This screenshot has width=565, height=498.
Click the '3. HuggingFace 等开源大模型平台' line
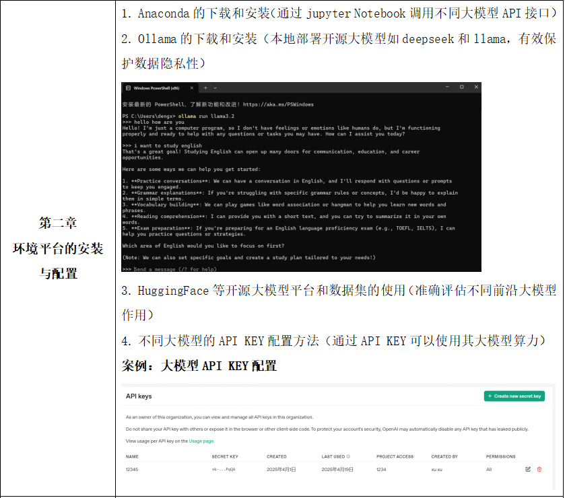(339, 290)
